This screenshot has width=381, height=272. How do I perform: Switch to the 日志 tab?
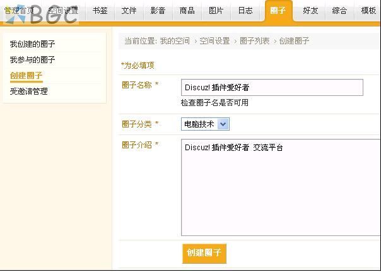click(245, 11)
